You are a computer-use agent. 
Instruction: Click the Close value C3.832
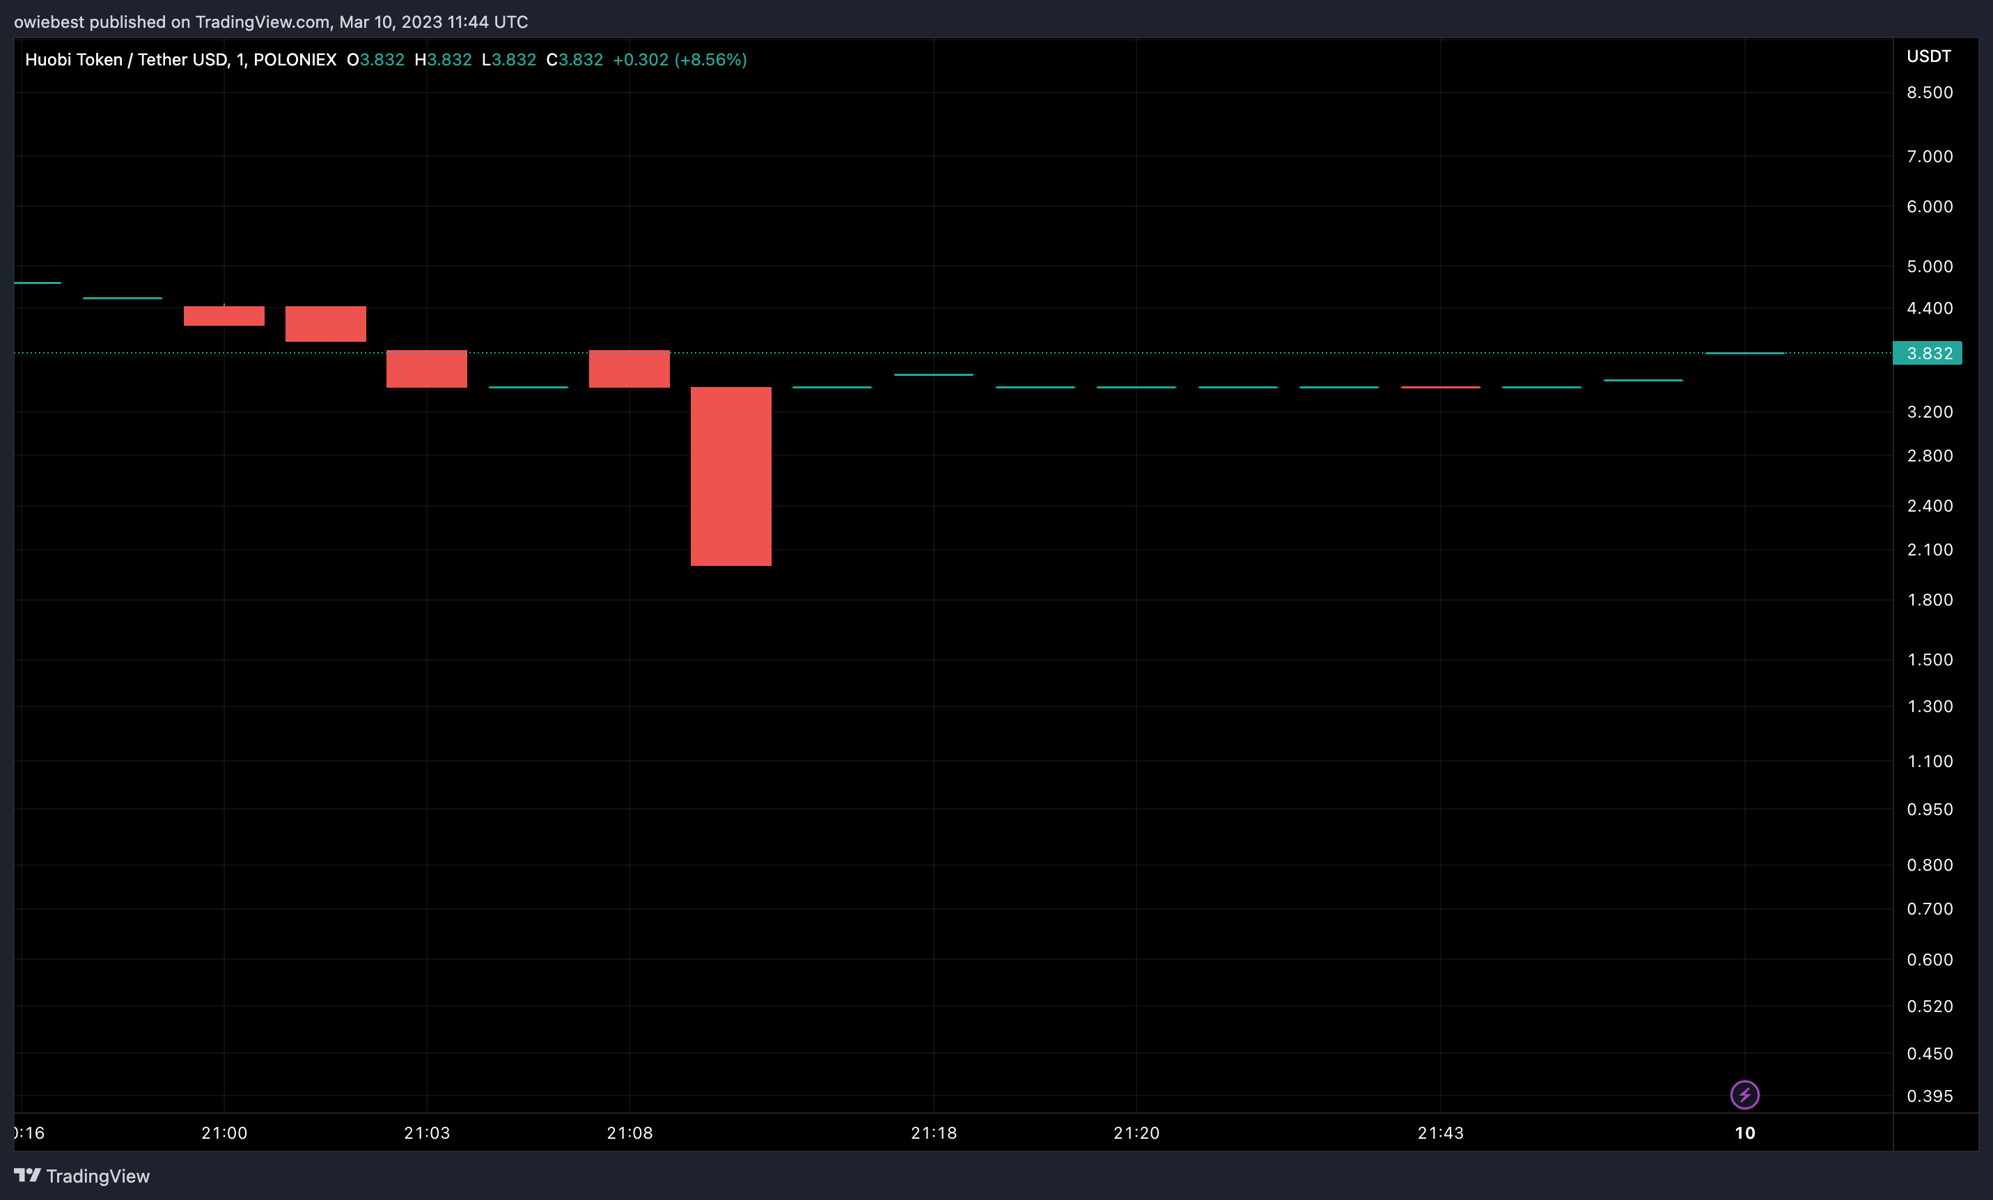(575, 60)
